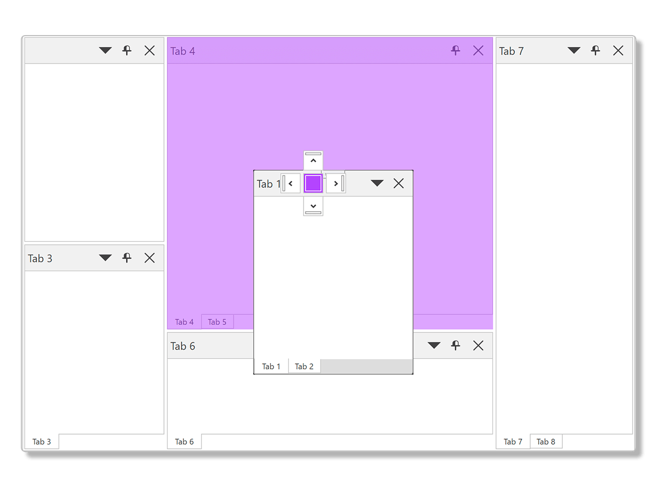
Task: Open the floating Tab 1 window menu
Action: [377, 183]
